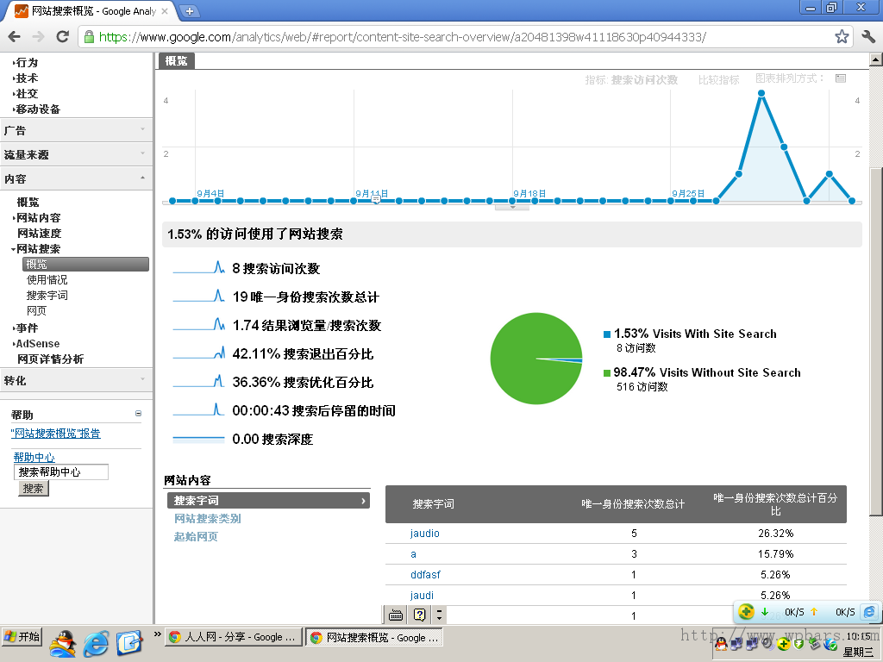Expand the 转化 sidebar section
Screen dimensions: 883x662
point(76,380)
